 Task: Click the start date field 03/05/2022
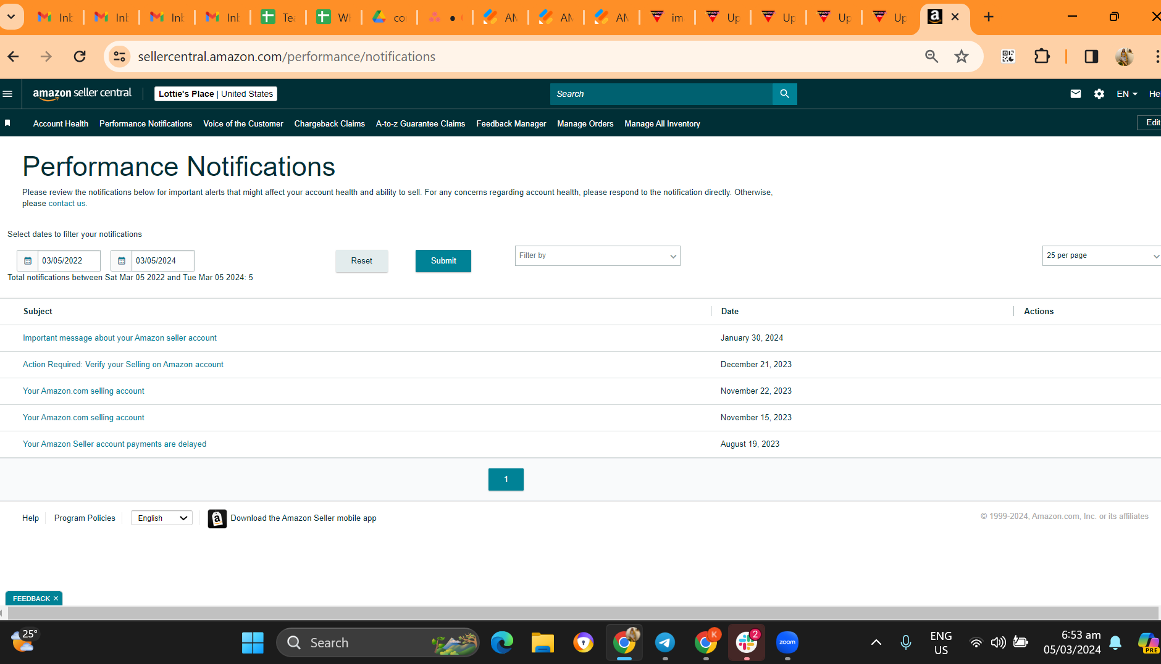click(x=69, y=260)
